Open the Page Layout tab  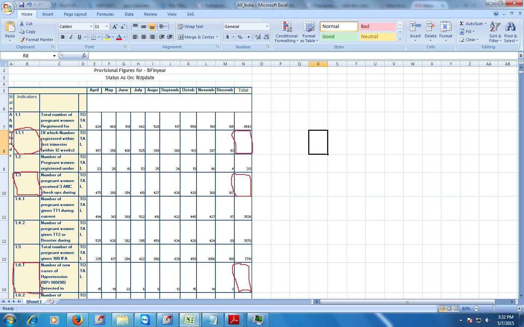tap(75, 14)
